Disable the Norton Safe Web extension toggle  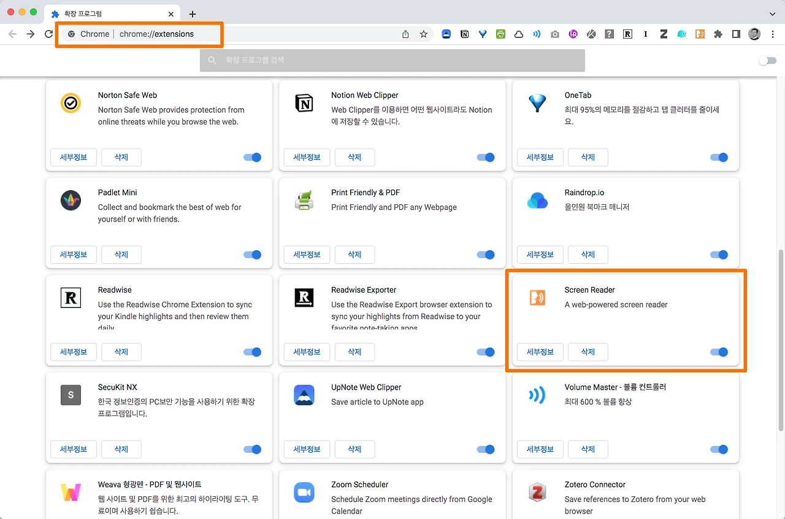click(253, 158)
